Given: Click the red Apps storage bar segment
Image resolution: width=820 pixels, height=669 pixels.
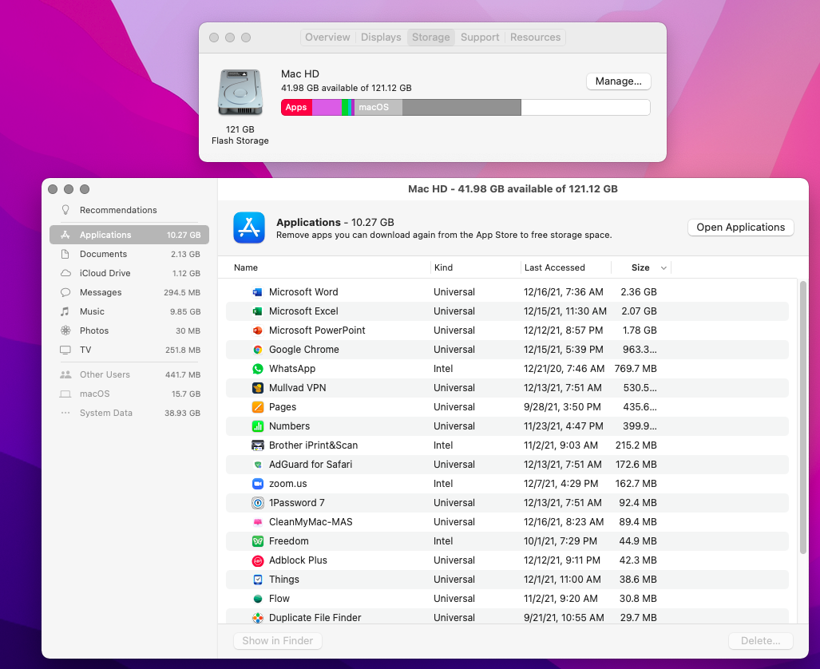Looking at the screenshot, I should (x=296, y=107).
